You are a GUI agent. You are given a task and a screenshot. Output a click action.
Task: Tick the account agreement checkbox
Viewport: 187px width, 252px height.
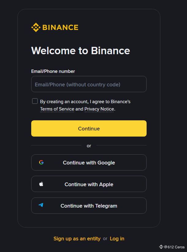(35, 101)
